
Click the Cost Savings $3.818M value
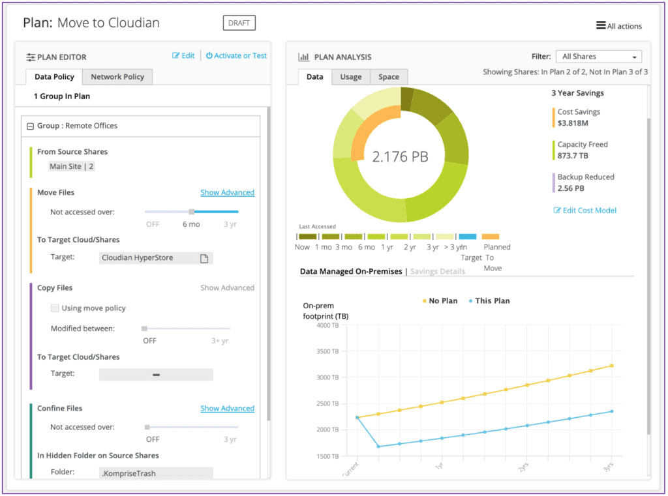pyautogui.click(x=573, y=123)
